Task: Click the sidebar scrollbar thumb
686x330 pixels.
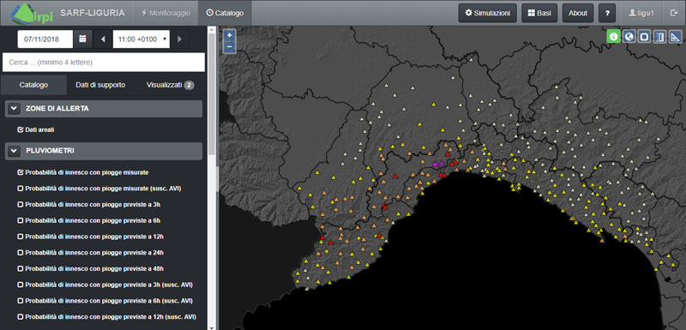Action: tap(212, 94)
